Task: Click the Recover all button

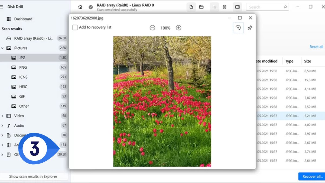Action: pos(312,176)
